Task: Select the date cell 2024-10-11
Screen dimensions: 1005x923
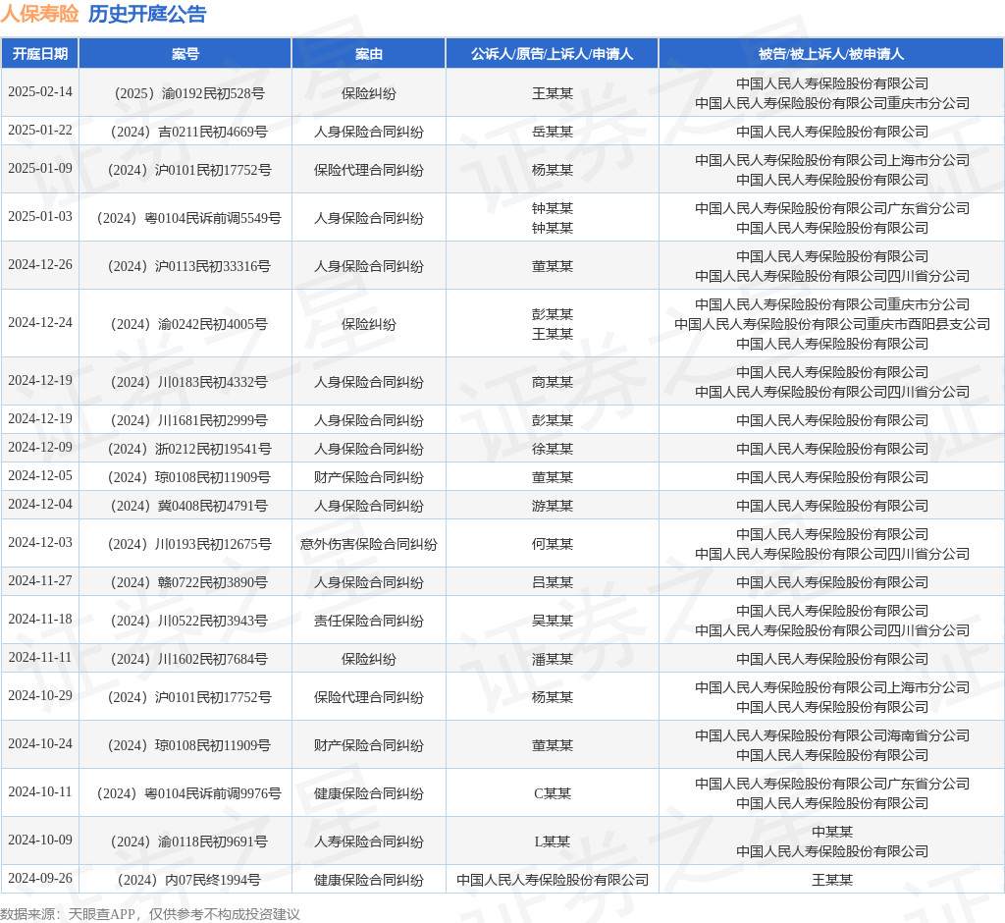Action: click(39, 792)
